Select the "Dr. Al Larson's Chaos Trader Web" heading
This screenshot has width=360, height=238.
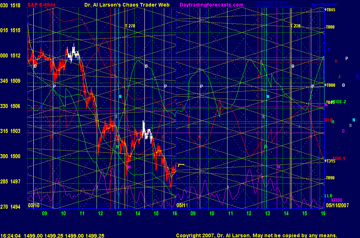127,5
